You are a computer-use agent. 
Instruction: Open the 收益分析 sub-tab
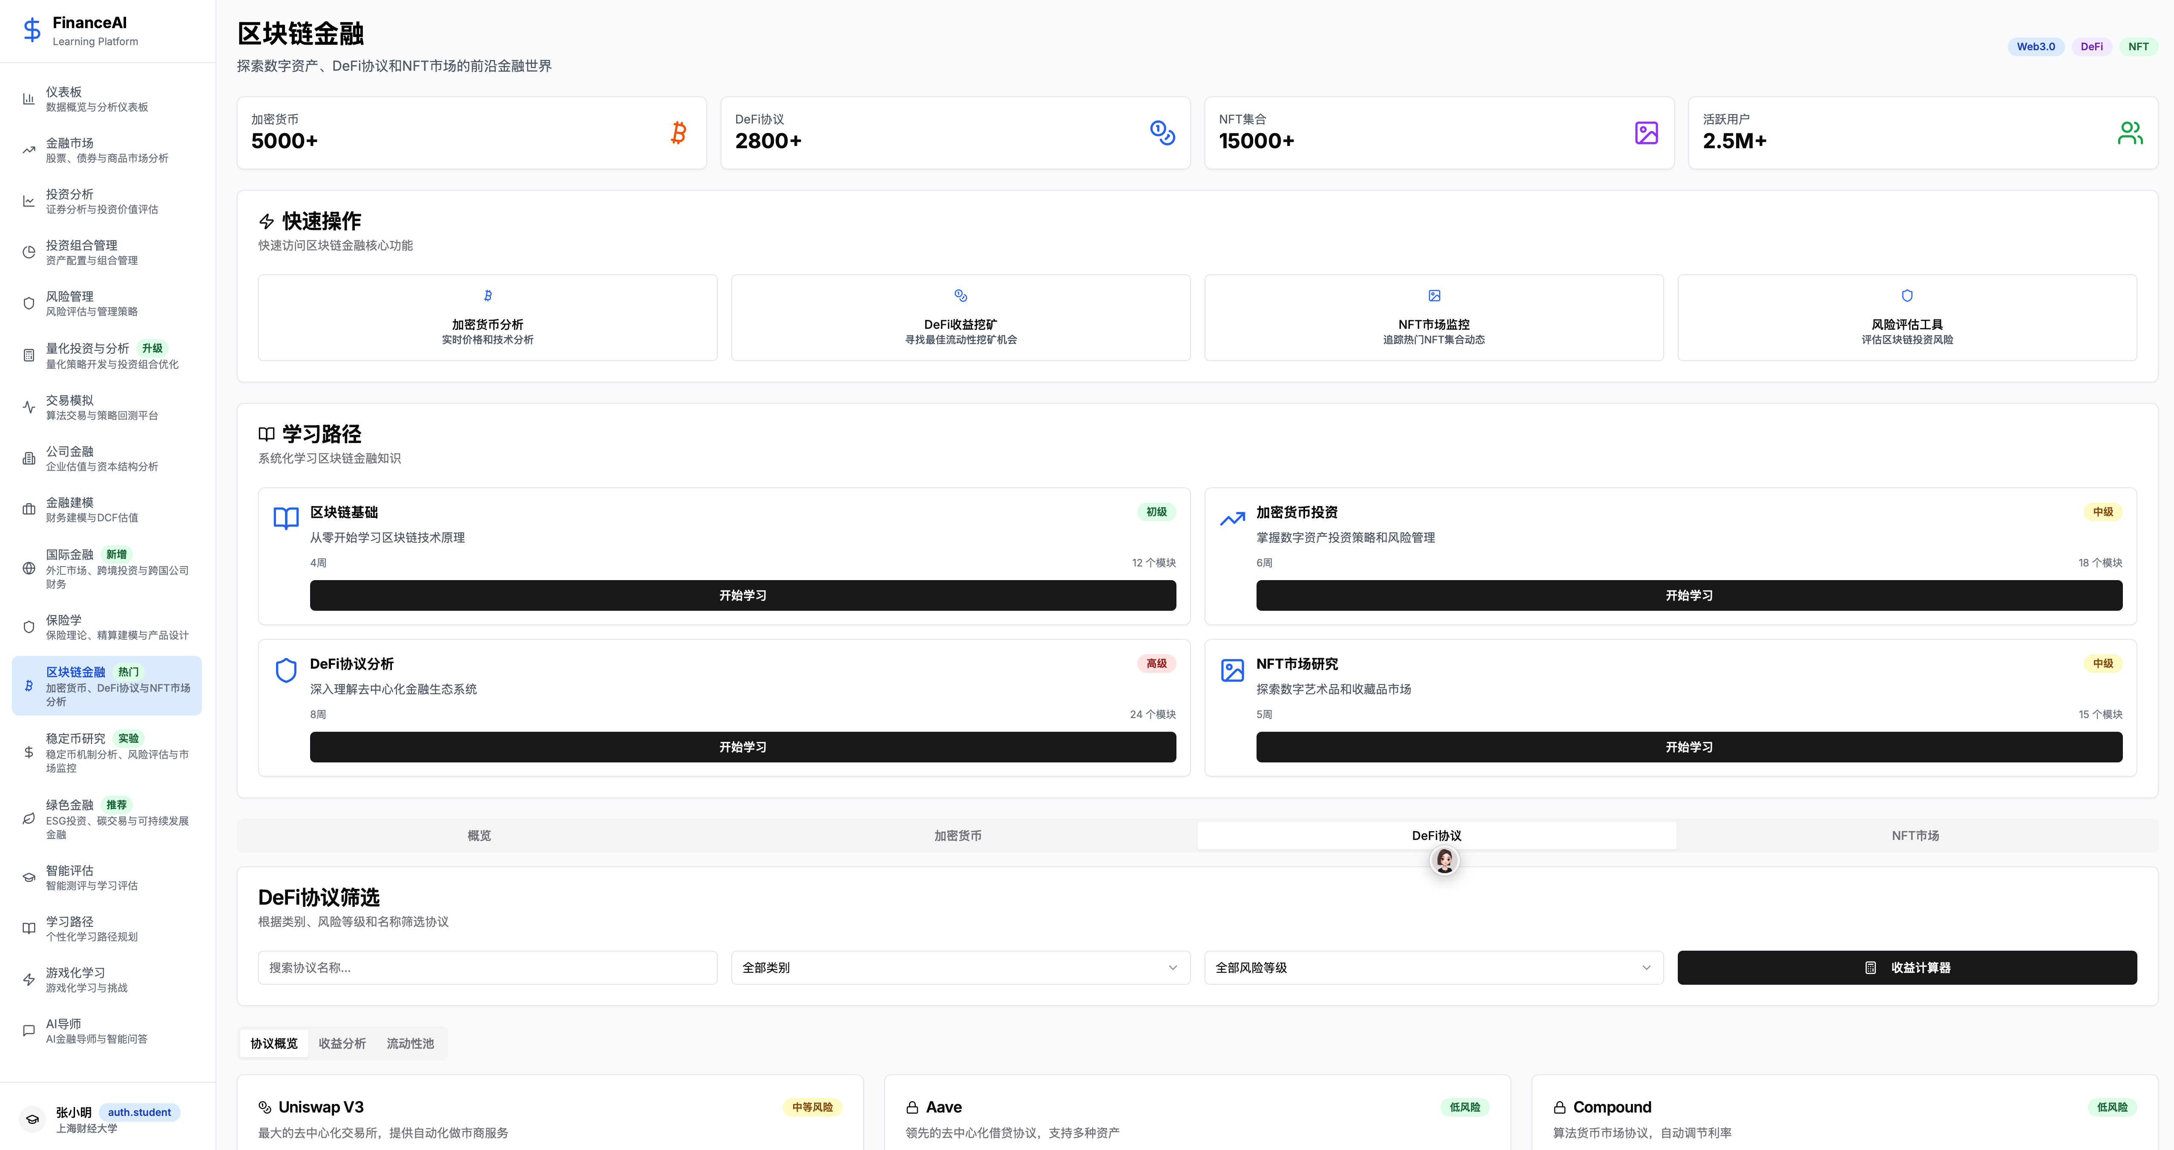(342, 1044)
